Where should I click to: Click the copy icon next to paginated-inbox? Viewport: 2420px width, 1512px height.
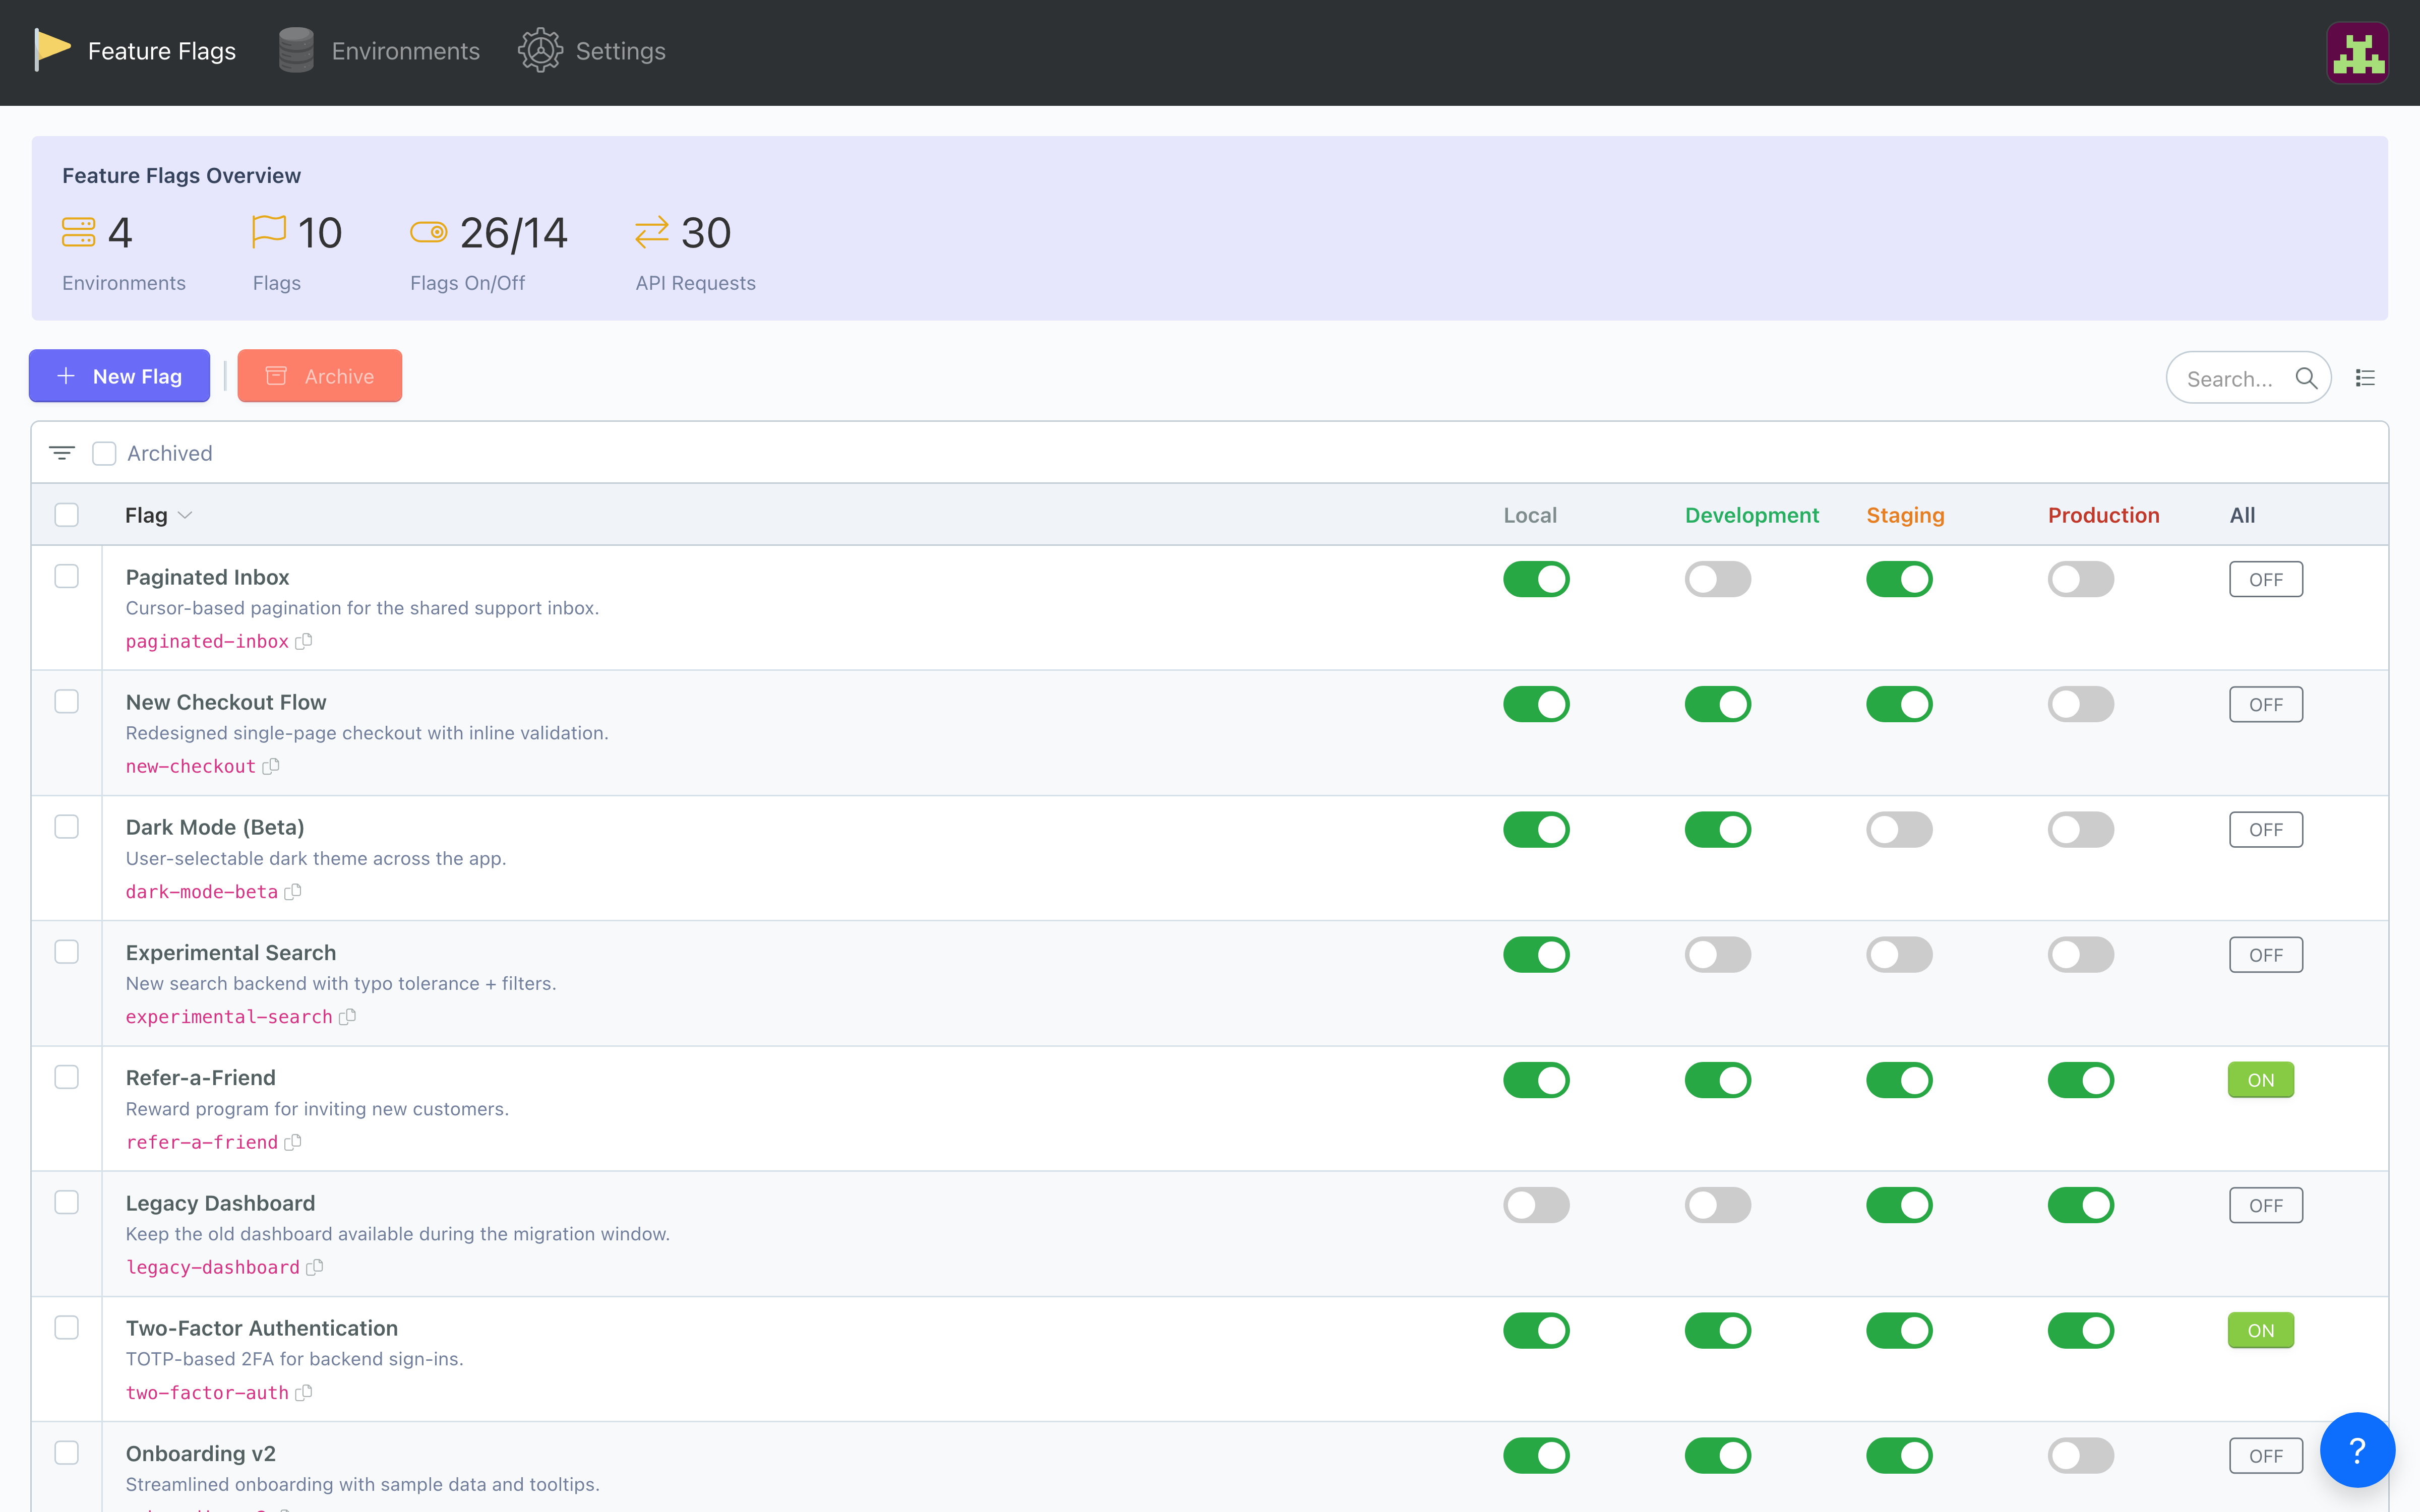click(304, 641)
